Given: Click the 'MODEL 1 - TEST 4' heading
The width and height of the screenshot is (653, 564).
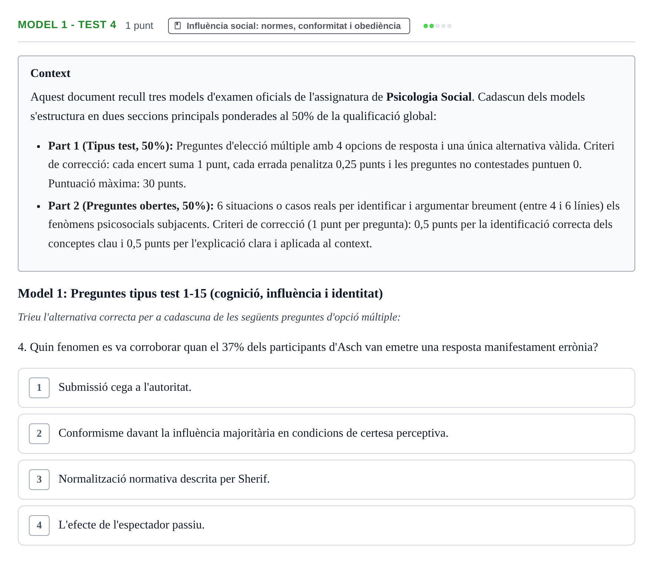Looking at the screenshot, I should coord(67,25).
